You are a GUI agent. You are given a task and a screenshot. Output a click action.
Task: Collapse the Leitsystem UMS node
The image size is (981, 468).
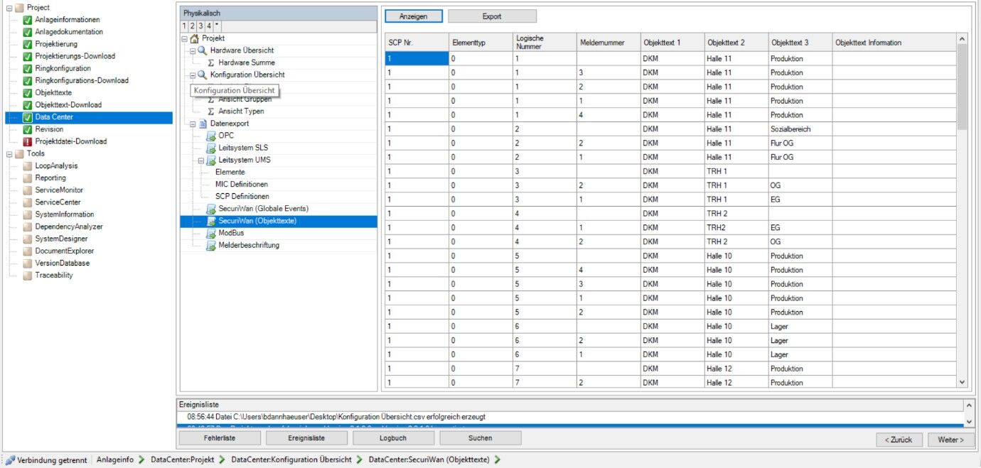[x=202, y=160]
